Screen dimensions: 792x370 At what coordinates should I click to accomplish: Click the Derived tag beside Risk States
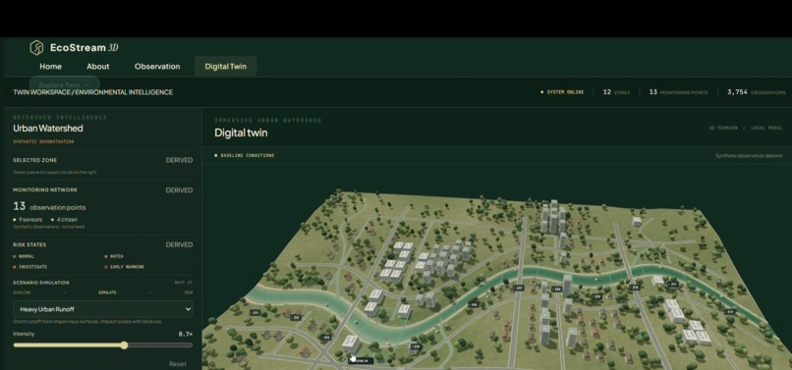point(179,244)
